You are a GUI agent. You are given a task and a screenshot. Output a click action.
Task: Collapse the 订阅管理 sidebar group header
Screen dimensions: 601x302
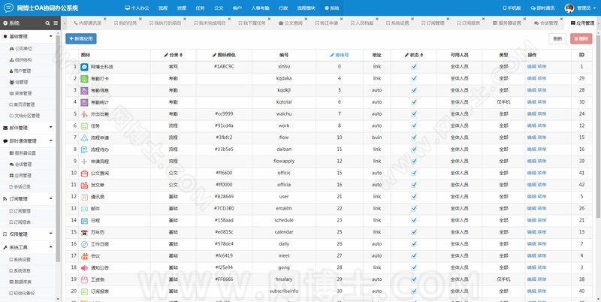[28, 199]
